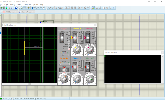This screenshot has height=100, width=165.
Task: Click the Redraw Display refresh icon
Action: (22, 8)
